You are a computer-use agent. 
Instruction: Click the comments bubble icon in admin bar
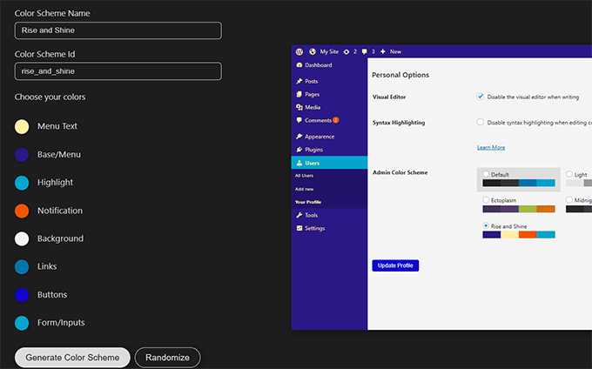click(x=364, y=51)
